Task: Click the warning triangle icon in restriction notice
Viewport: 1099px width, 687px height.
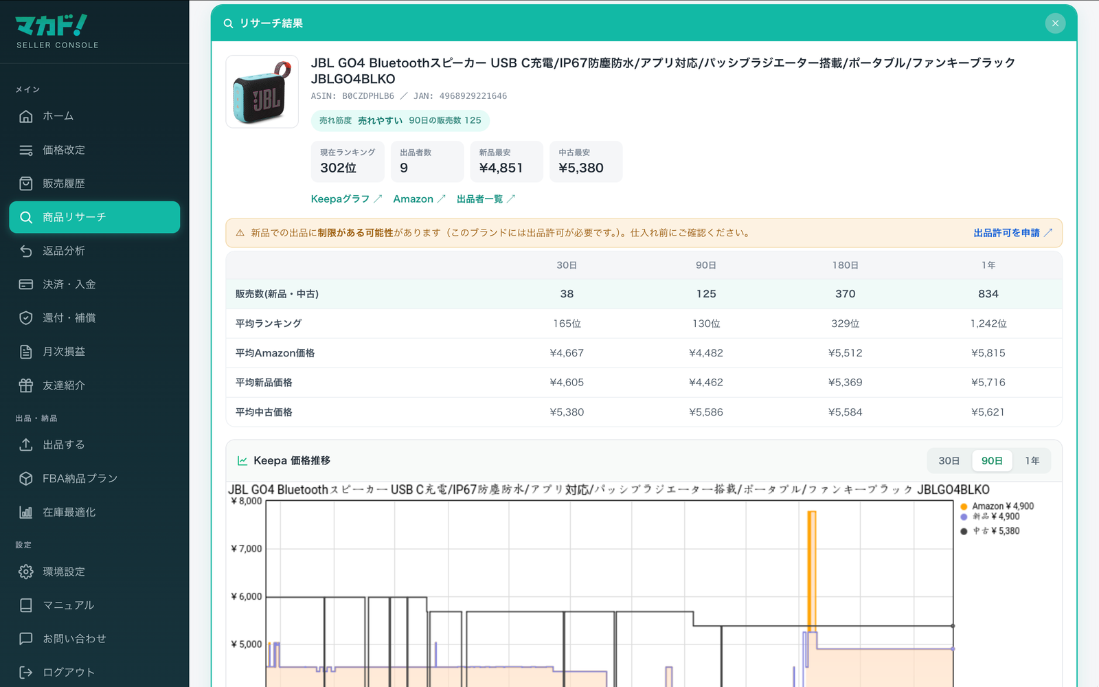Action: pos(240,233)
